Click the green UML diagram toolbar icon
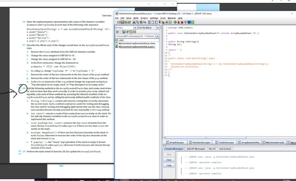 (x=167, y=22)
